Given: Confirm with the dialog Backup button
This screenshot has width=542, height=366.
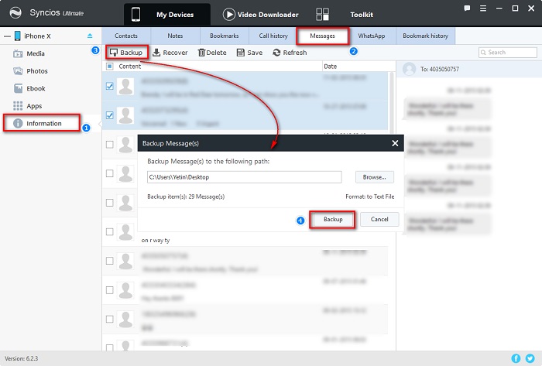Looking at the screenshot, I should (332, 219).
